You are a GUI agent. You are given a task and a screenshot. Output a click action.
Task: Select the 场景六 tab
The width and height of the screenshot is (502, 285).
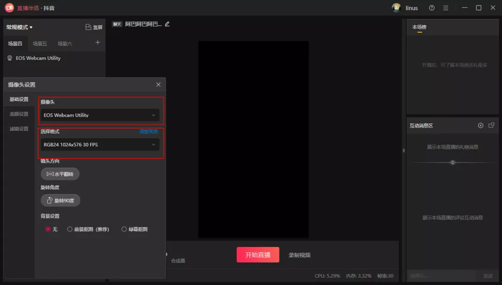click(65, 44)
